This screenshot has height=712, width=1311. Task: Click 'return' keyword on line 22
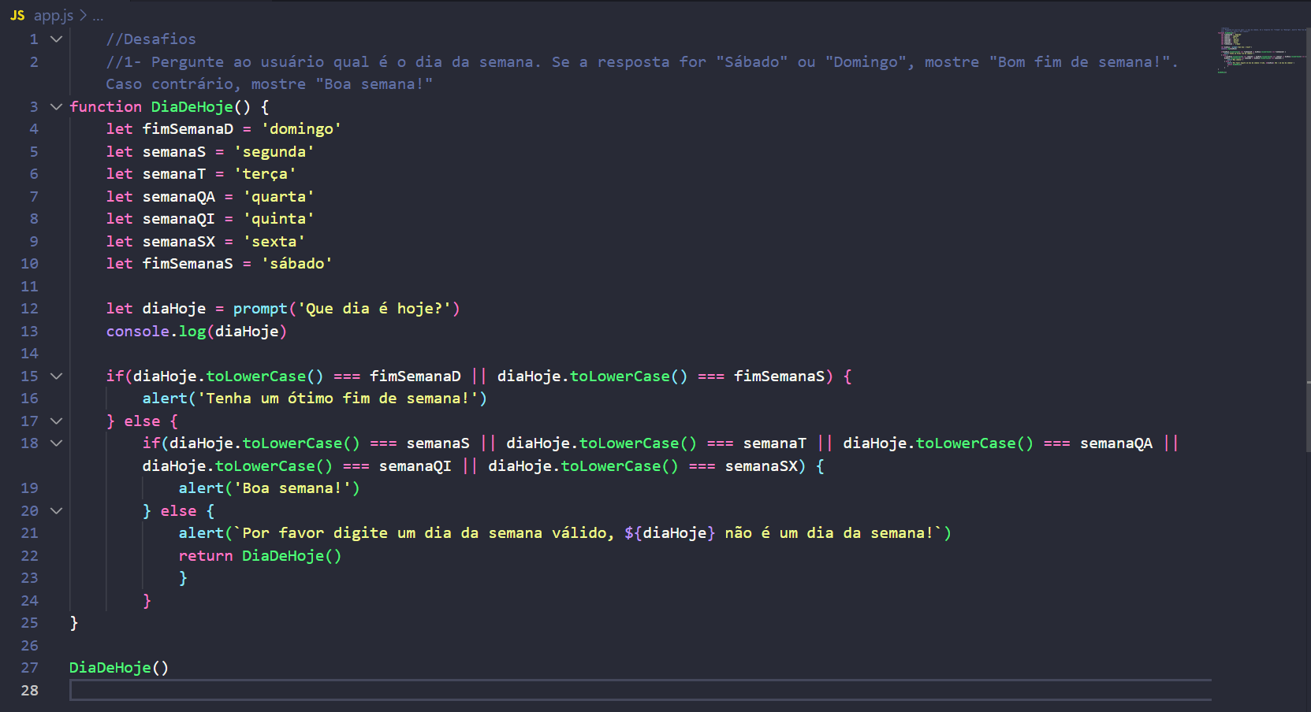tap(206, 556)
